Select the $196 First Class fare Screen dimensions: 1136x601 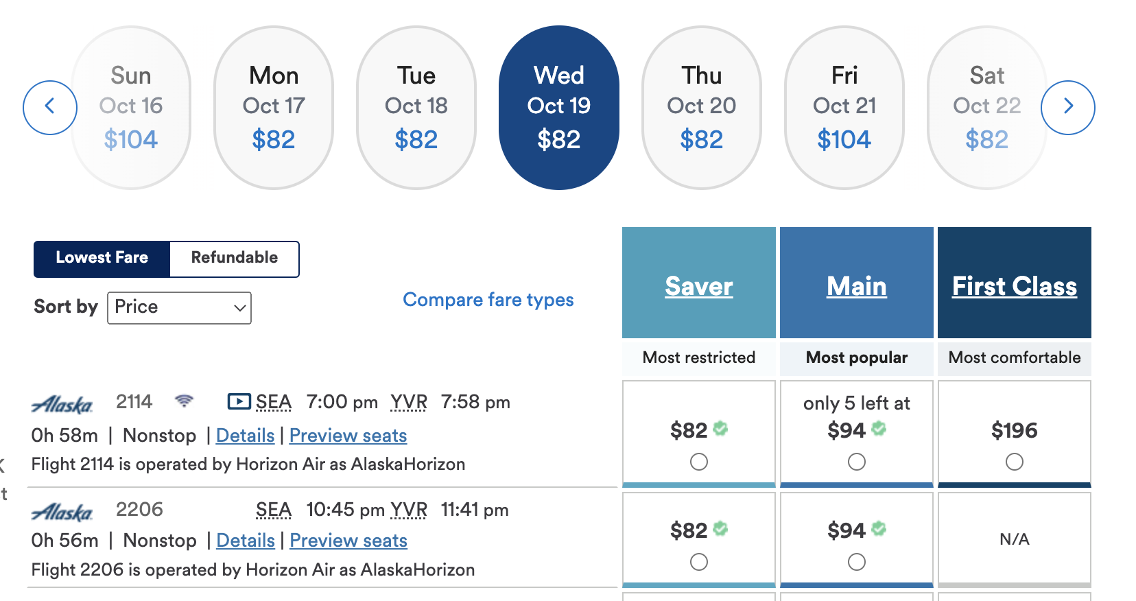(x=1014, y=462)
